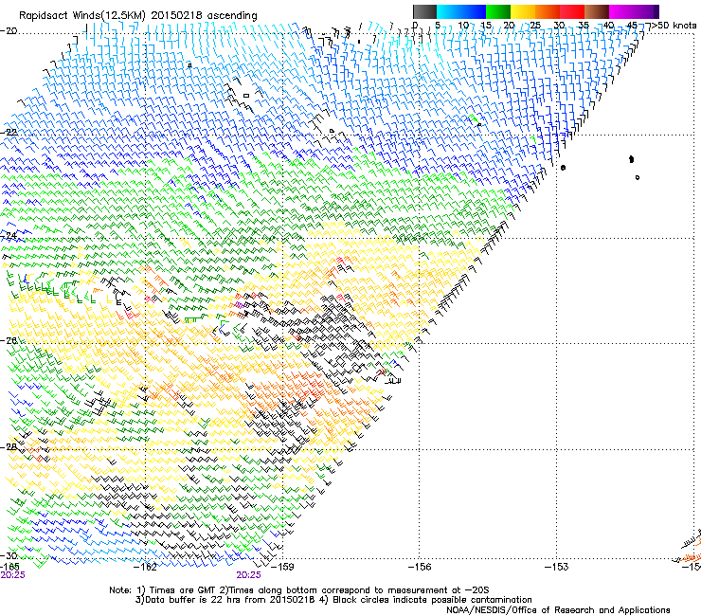Click the "15" value under the color bar
Viewport: 701px width, 616px height.
(486, 25)
